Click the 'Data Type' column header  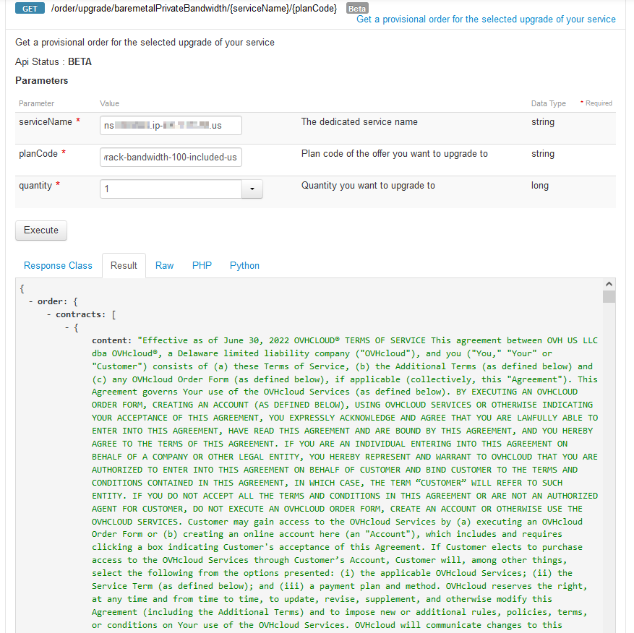coord(548,103)
